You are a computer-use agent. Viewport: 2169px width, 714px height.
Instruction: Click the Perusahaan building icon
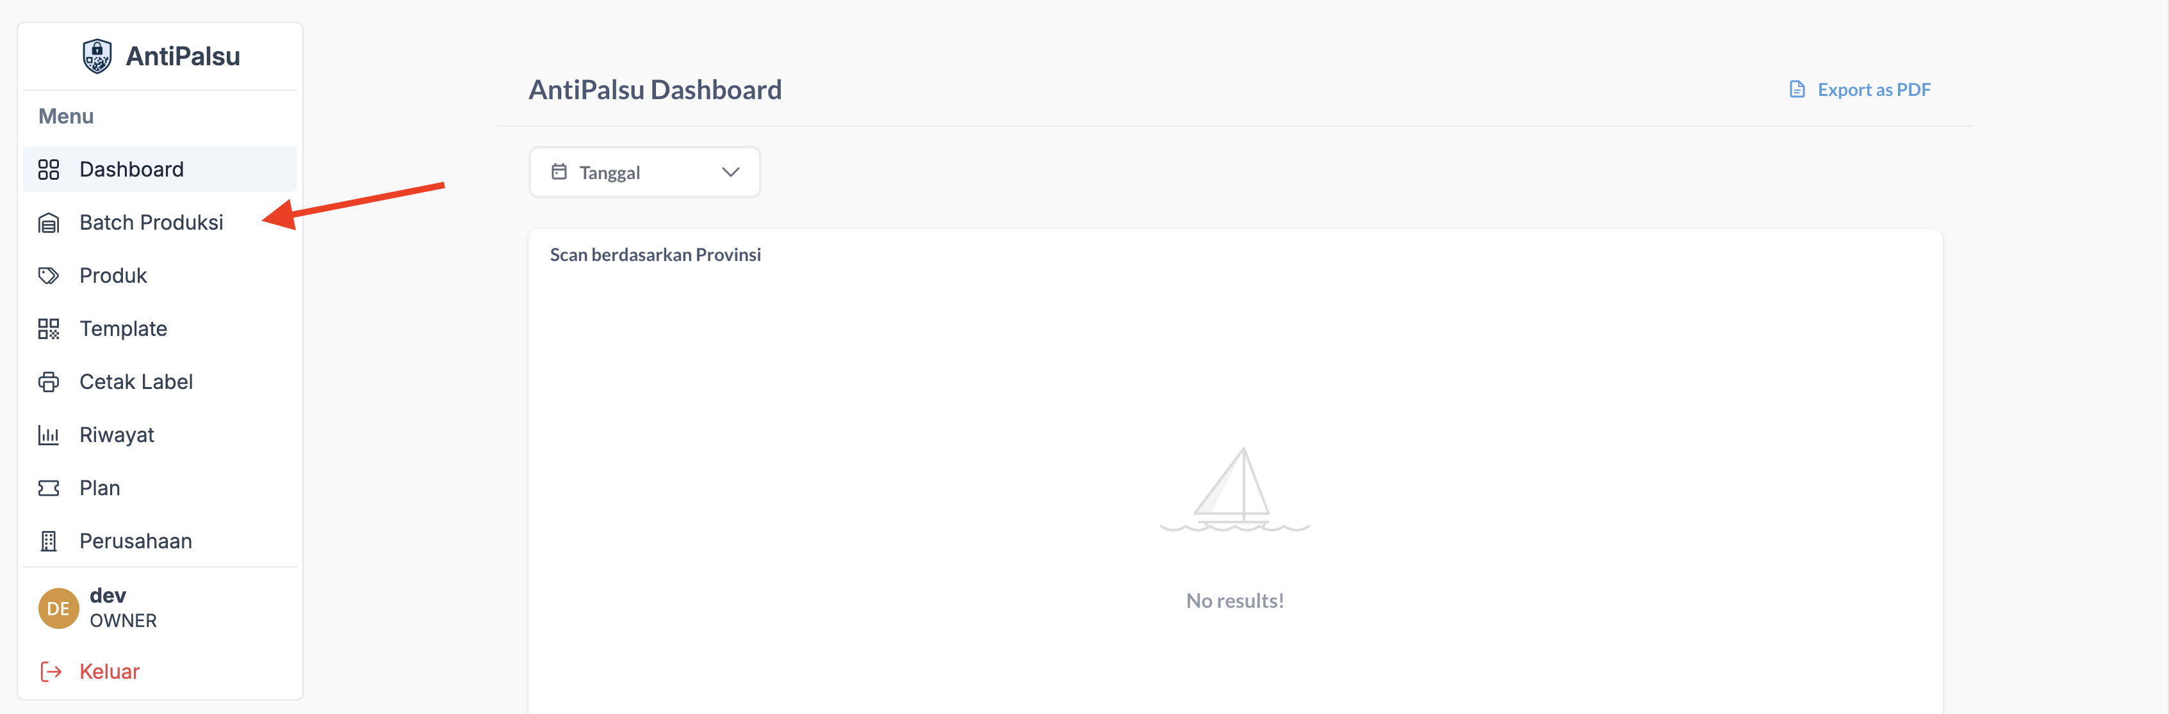(x=49, y=541)
